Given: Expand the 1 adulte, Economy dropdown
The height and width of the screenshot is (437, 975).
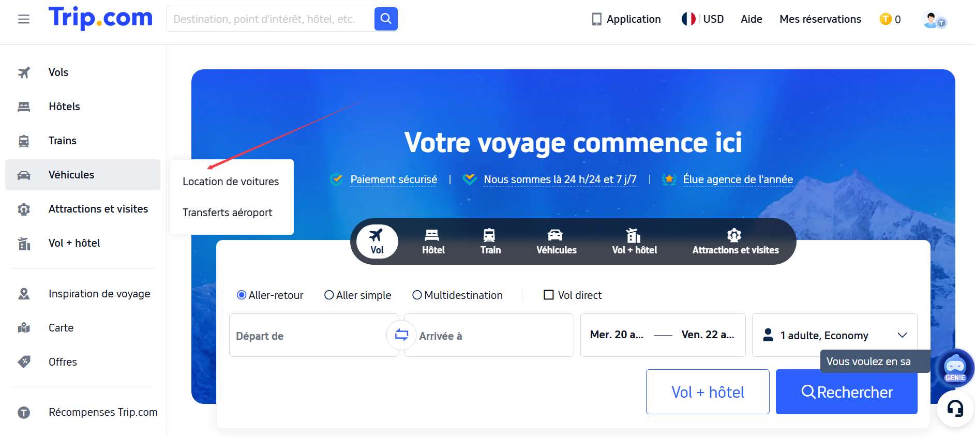Looking at the screenshot, I should point(835,335).
